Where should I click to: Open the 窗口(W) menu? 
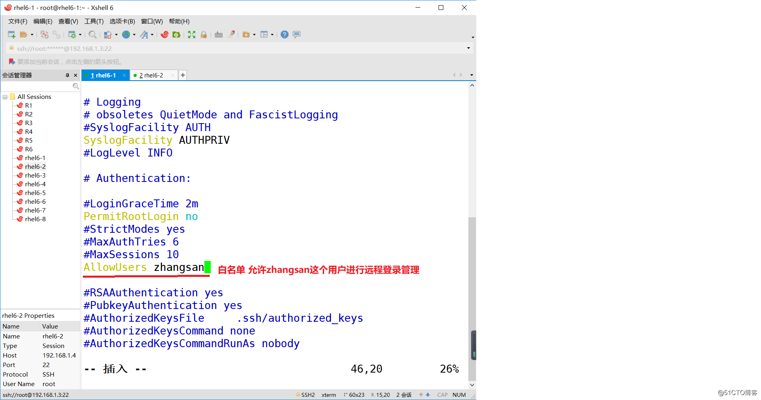pos(152,21)
